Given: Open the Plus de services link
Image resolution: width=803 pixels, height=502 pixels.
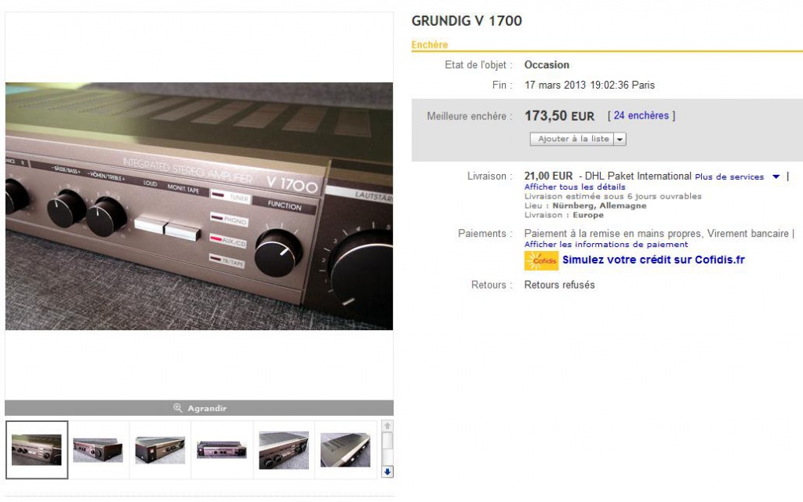Looking at the screenshot, I should point(729,176).
